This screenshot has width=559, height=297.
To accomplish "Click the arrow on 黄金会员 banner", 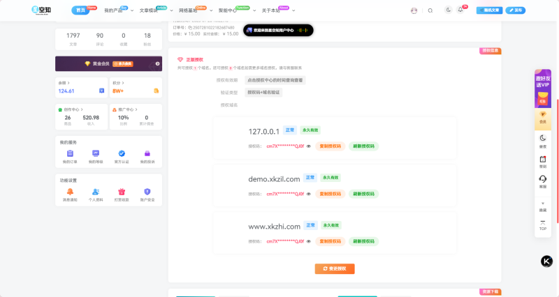I will click(157, 63).
